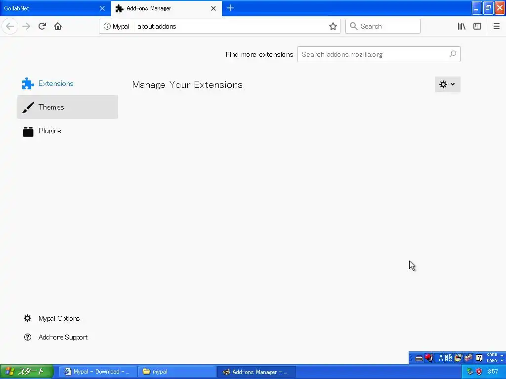Image resolution: width=506 pixels, height=379 pixels.
Task: Open the gear tools dropdown for extensions
Action: 447,84
